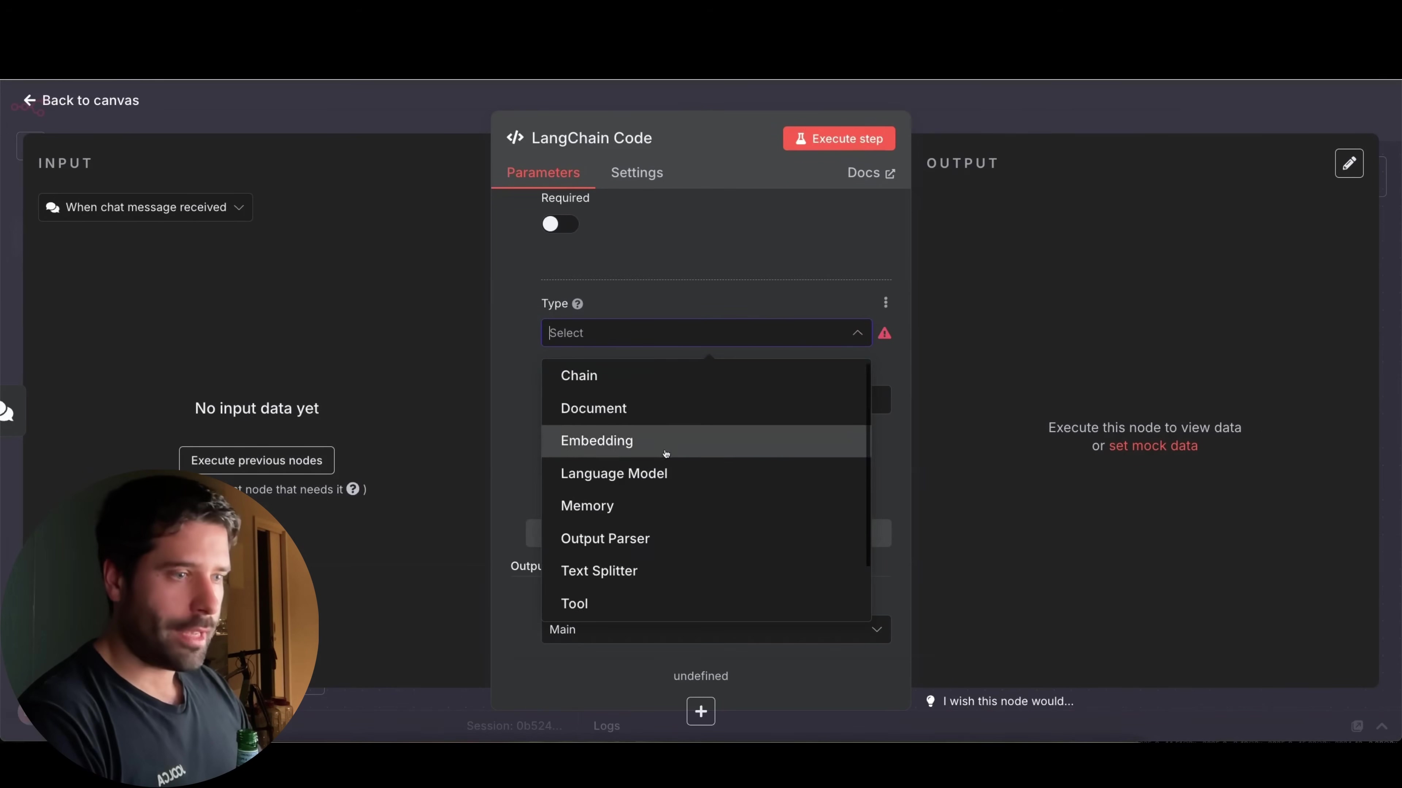Click the 'set mock data' link

tap(1153, 445)
